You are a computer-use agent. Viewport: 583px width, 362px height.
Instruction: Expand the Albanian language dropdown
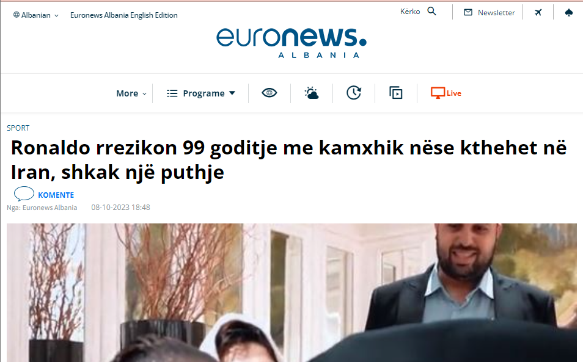click(x=36, y=15)
